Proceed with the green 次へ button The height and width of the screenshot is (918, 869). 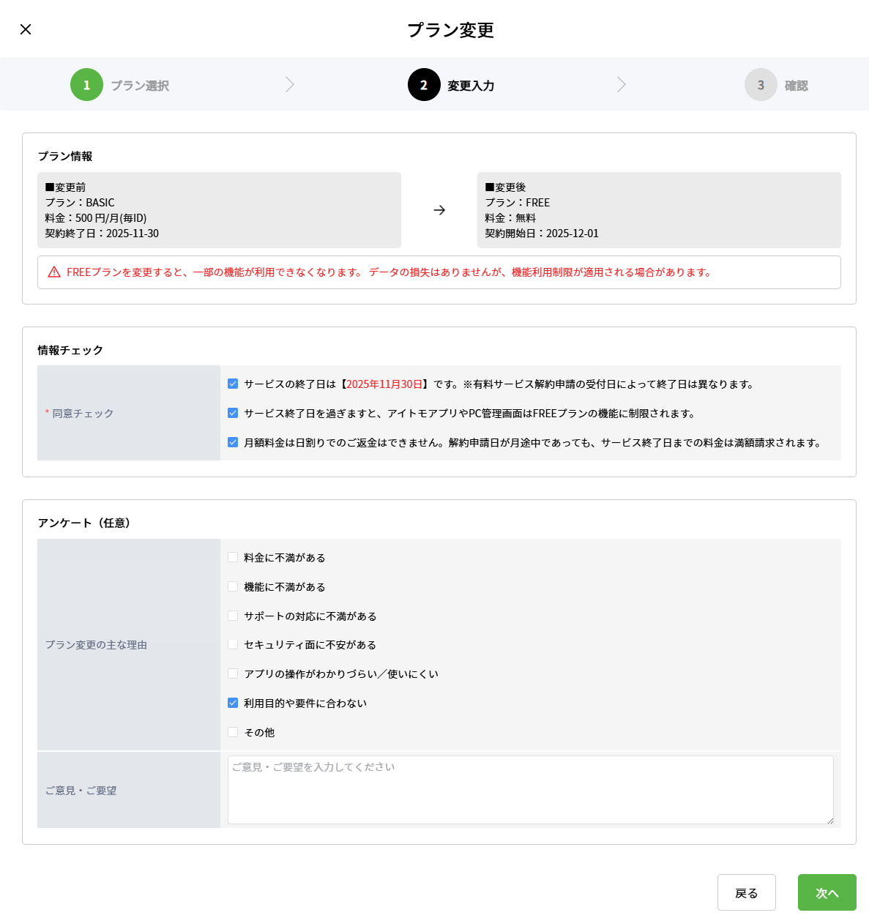point(827,892)
